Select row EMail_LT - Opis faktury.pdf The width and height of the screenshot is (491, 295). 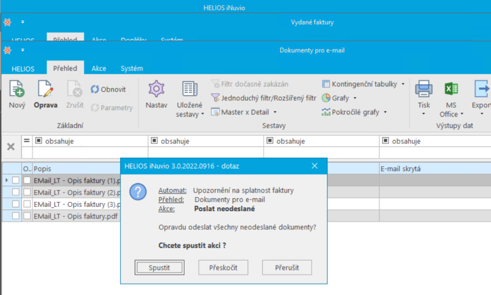(x=76, y=216)
